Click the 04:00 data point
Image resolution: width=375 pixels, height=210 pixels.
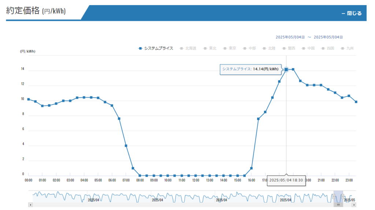[84, 97]
